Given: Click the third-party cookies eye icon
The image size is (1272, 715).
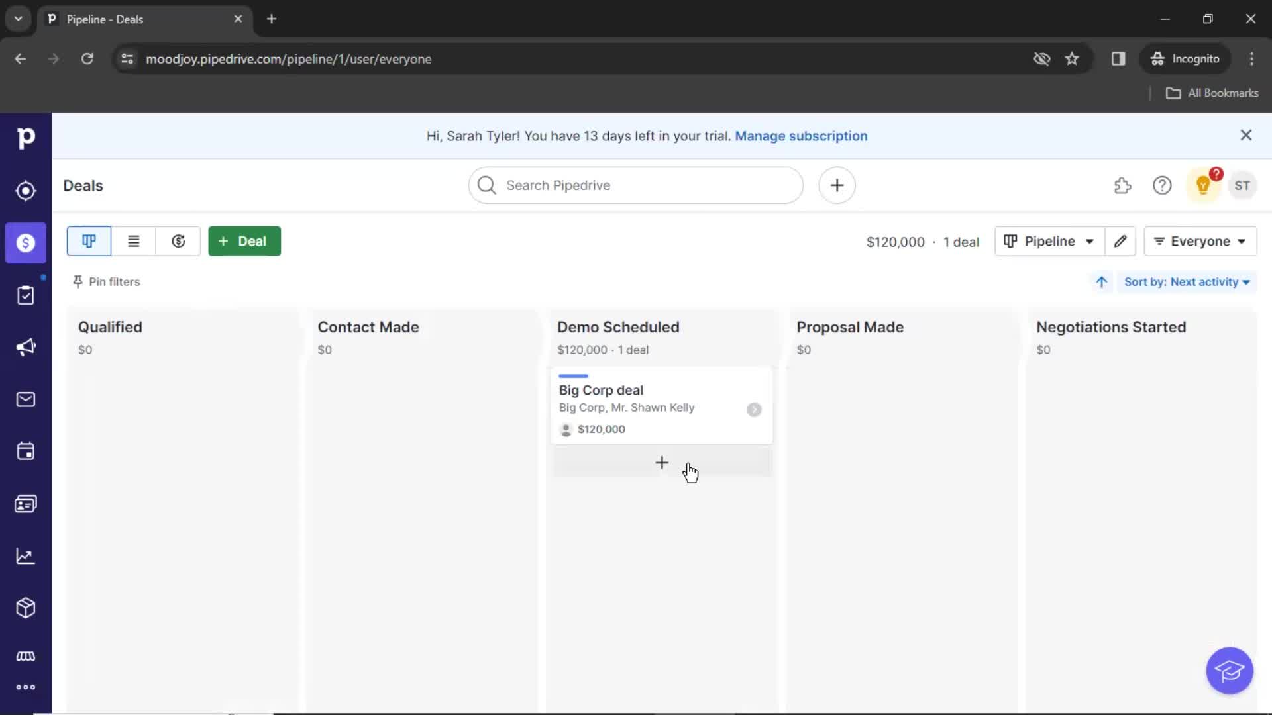Looking at the screenshot, I should pyautogui.click(x=1041, y=59).
